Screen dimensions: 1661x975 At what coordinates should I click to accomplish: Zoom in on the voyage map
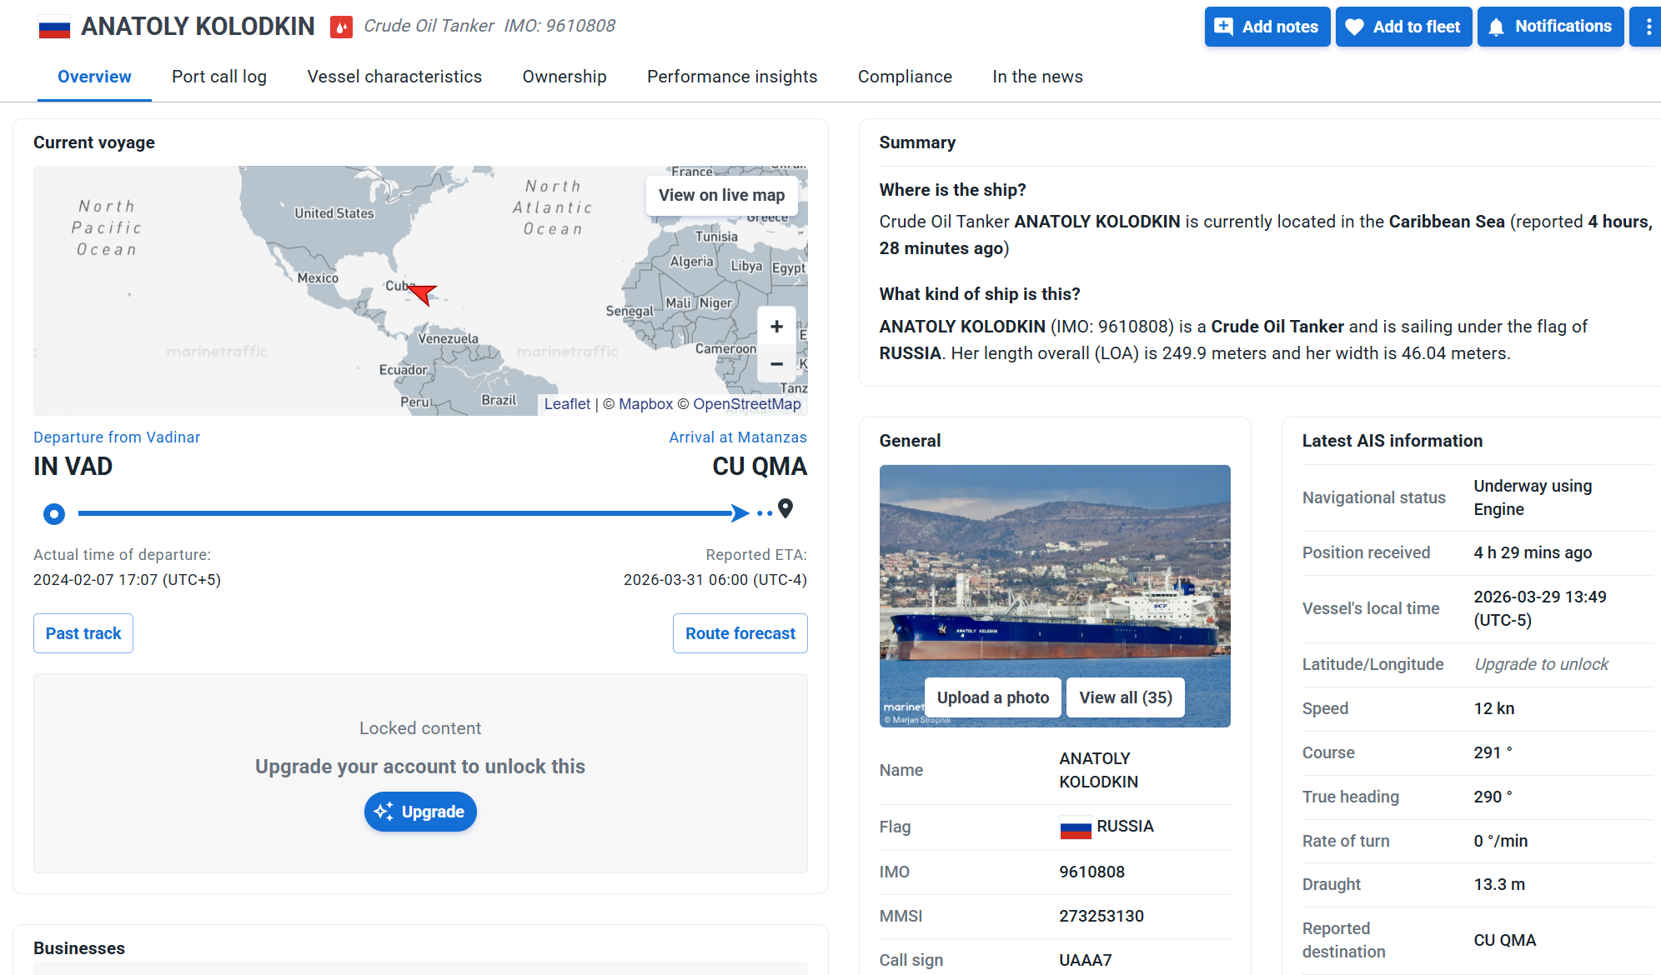tap(776, 327)
